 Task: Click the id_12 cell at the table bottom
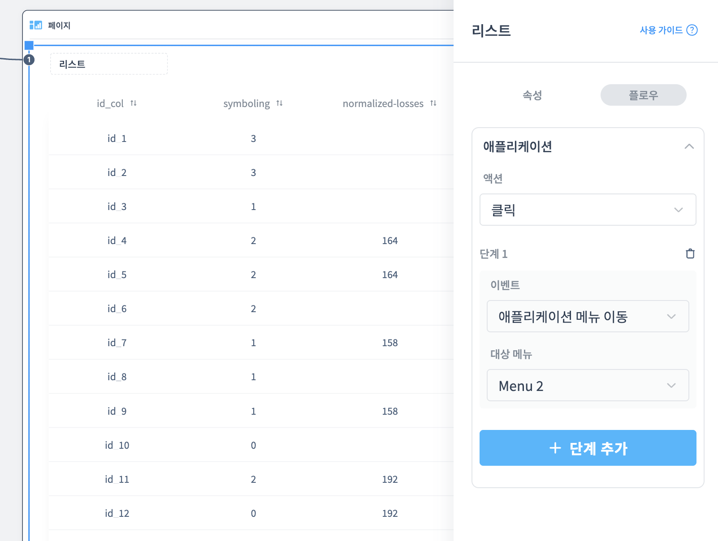117,513
